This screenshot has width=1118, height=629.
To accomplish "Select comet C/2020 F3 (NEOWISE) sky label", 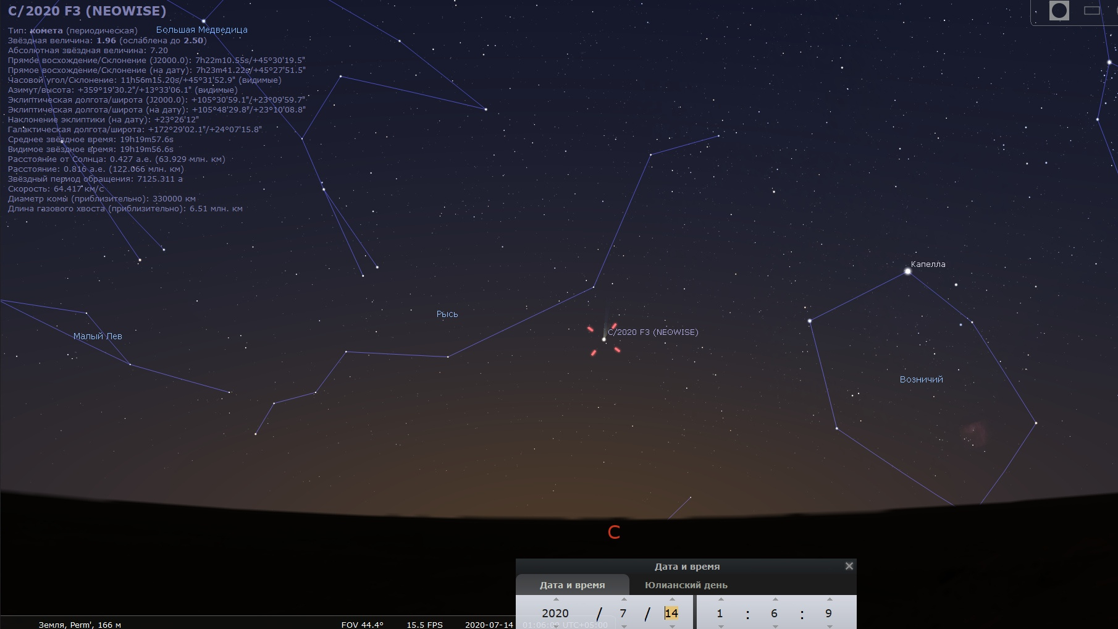I will tap(653, 332).
